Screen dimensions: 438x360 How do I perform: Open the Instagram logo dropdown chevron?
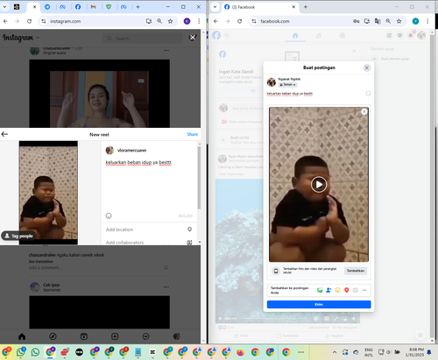[x=38, y=38]
